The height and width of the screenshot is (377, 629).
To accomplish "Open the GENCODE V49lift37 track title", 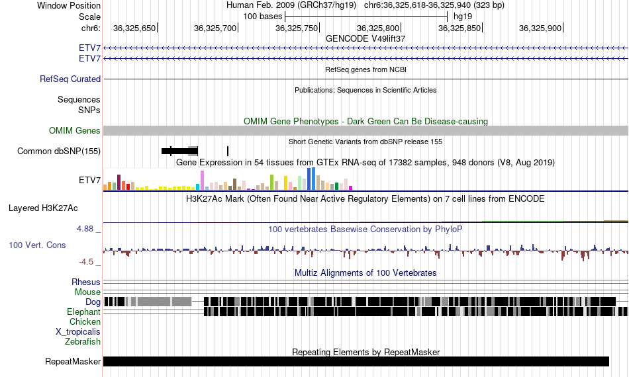I will 365,38.
